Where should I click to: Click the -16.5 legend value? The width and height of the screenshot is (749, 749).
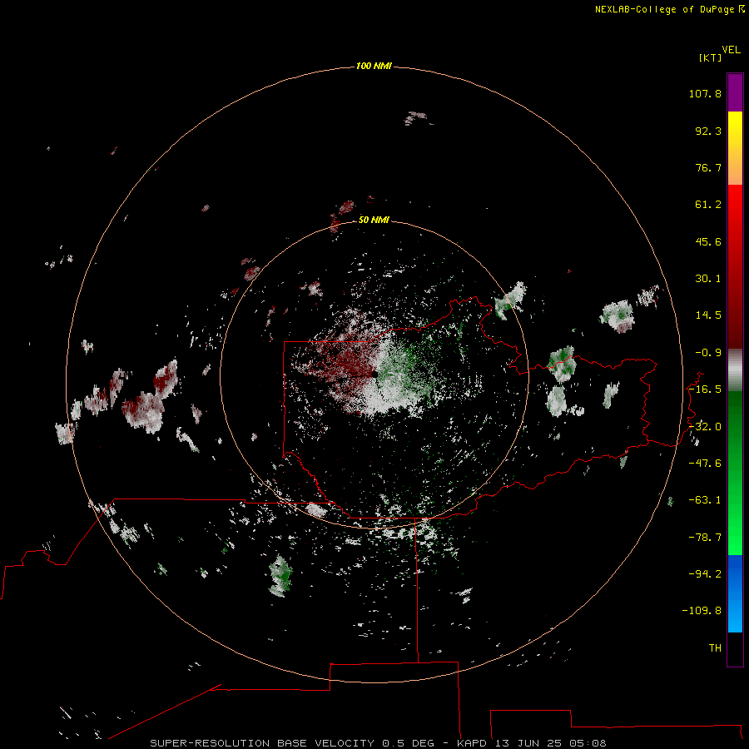coord(705,389)
